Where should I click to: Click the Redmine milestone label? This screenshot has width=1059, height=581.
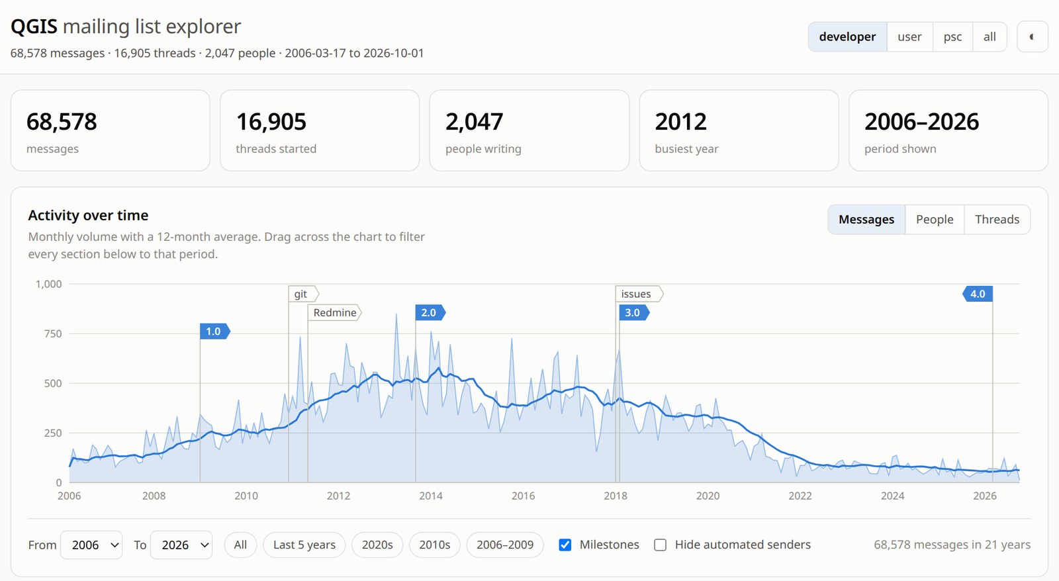(334, 312)
